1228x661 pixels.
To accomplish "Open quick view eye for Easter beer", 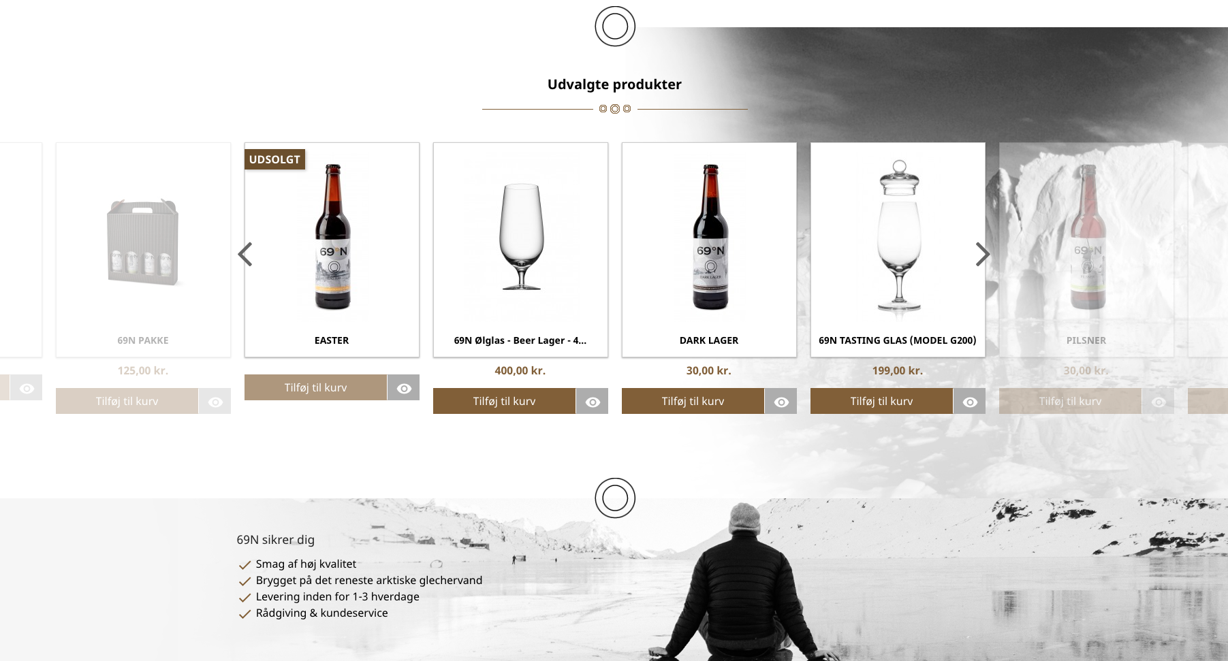I will (404, 388).
